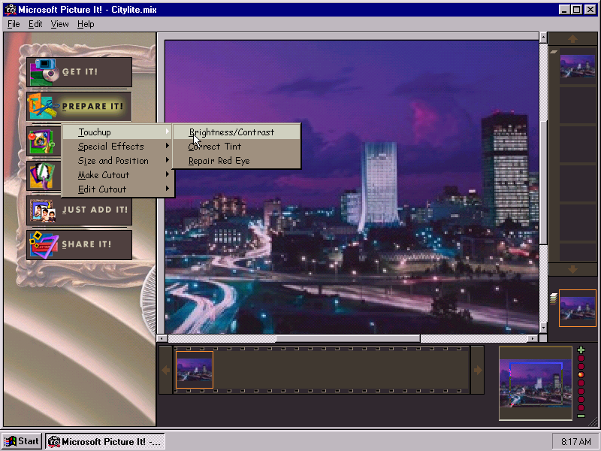Click the right arrow beside the filmstrip tray
The width and height of the screenshot is (601, 451).
coord(479,371)
